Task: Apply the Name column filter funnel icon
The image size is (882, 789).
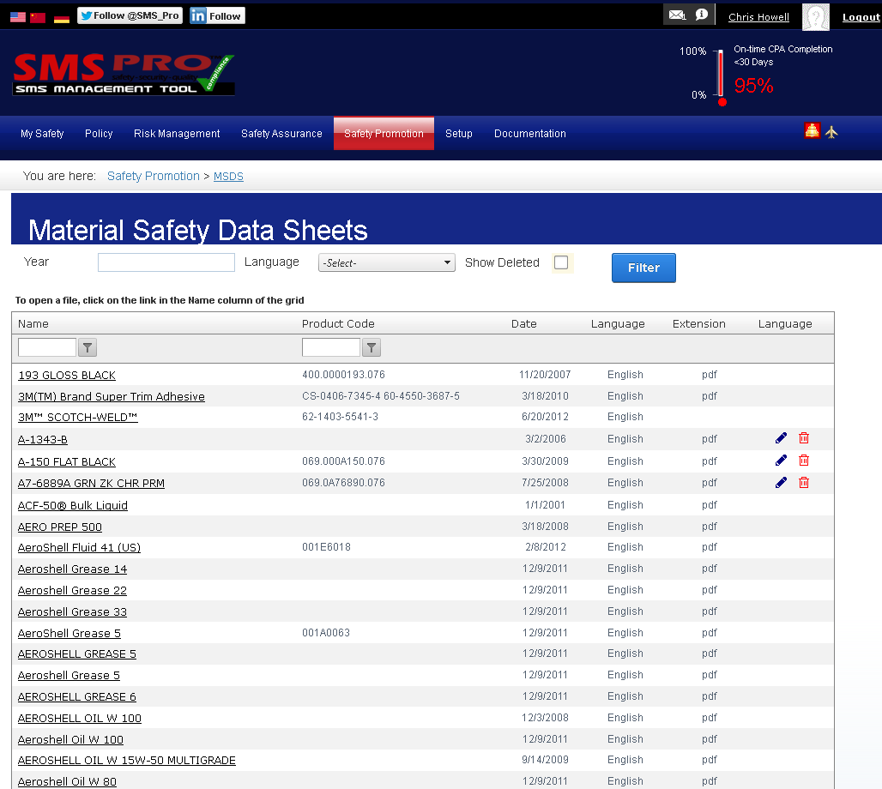Action: (x=87, y=346)
